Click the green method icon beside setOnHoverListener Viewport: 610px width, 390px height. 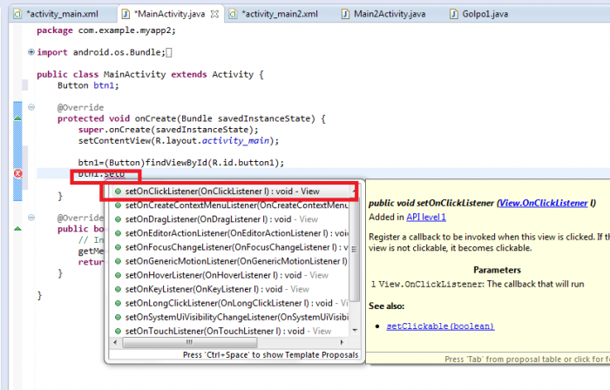(118, 275)
